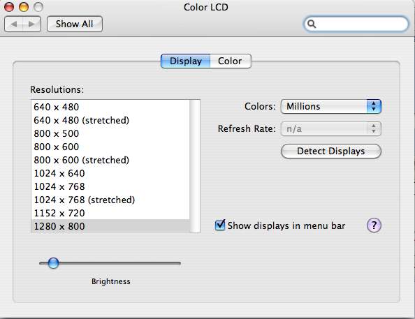Viewport: 415px width, 319px height.
Task: Select the 1024 x 768 resolution
Action: [110, 186]
